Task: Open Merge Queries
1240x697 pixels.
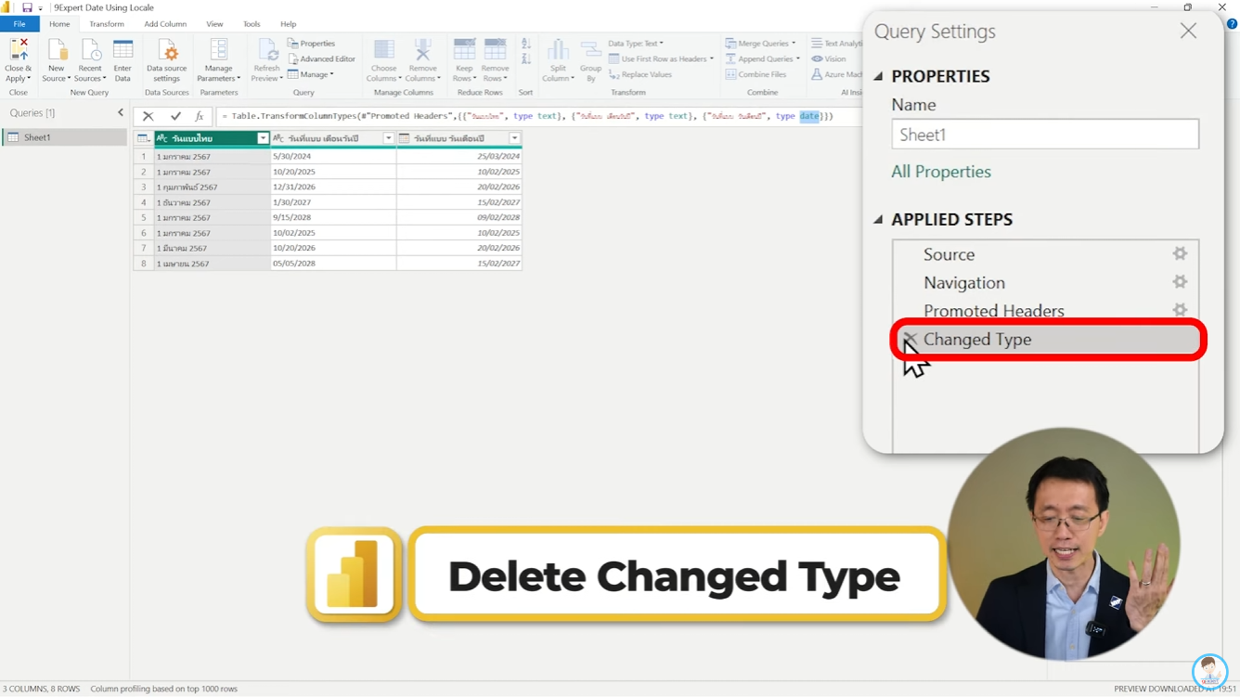Action: (761, 43)
